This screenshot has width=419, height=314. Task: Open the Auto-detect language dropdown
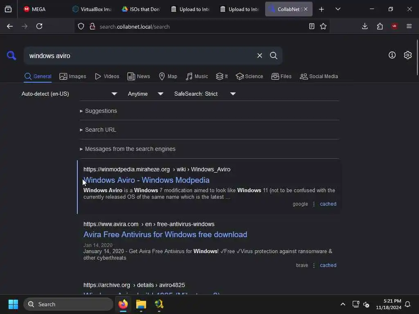pyautogui.click(x=69, y=94)
